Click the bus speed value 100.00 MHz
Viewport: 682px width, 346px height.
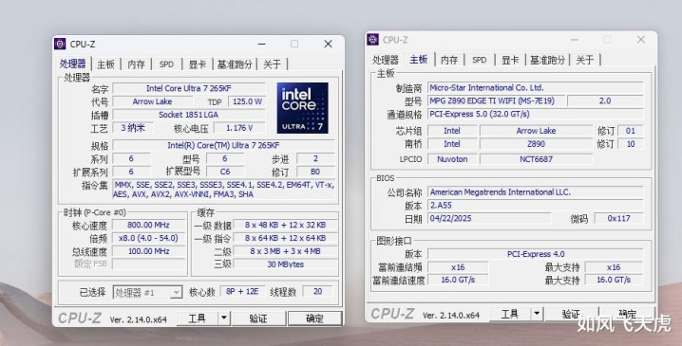tap(149, 251)
